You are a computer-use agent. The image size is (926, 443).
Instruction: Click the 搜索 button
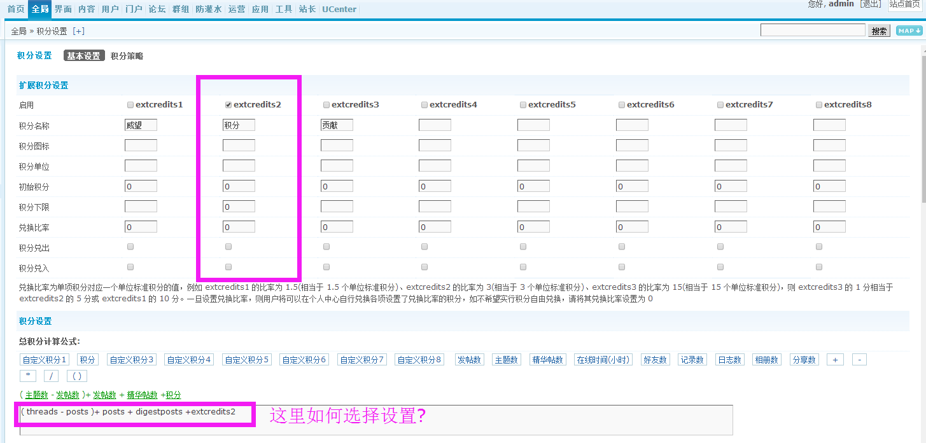tap(880, 31)
